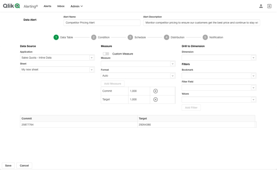Click the Qlik logo icon
277x170 pixels.
pyautogui.click(x=11, y=6)
